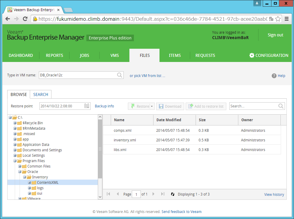Expand the .missed folder

click(x=15, y=134)
